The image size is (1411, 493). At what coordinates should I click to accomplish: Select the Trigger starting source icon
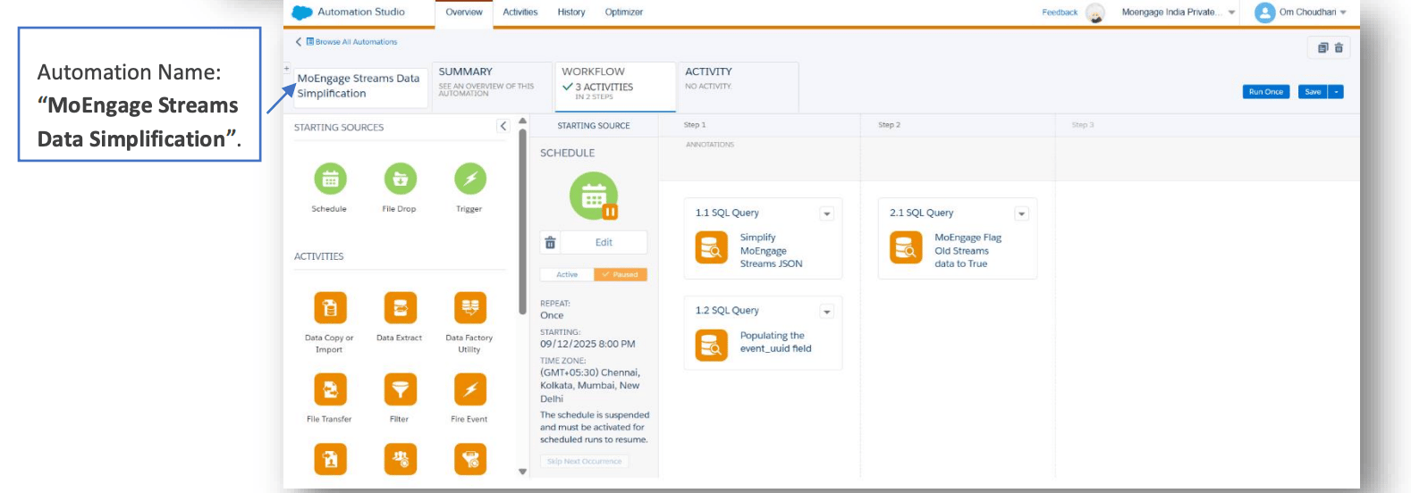click(469, 179)
